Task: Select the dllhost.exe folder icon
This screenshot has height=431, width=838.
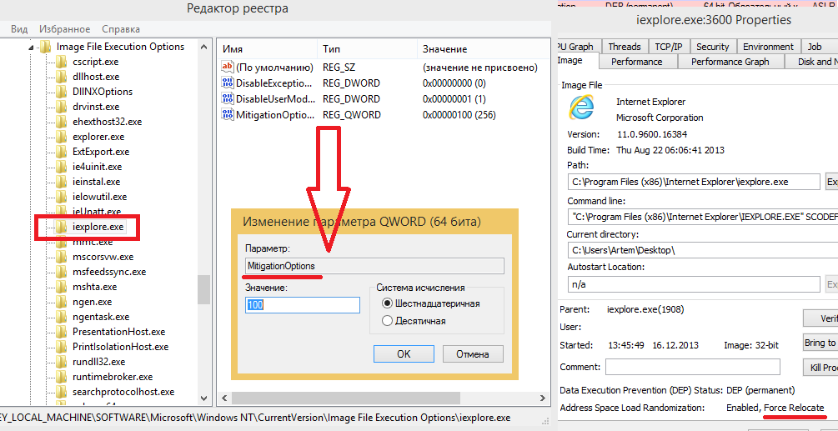Action: tap(62, 77)
